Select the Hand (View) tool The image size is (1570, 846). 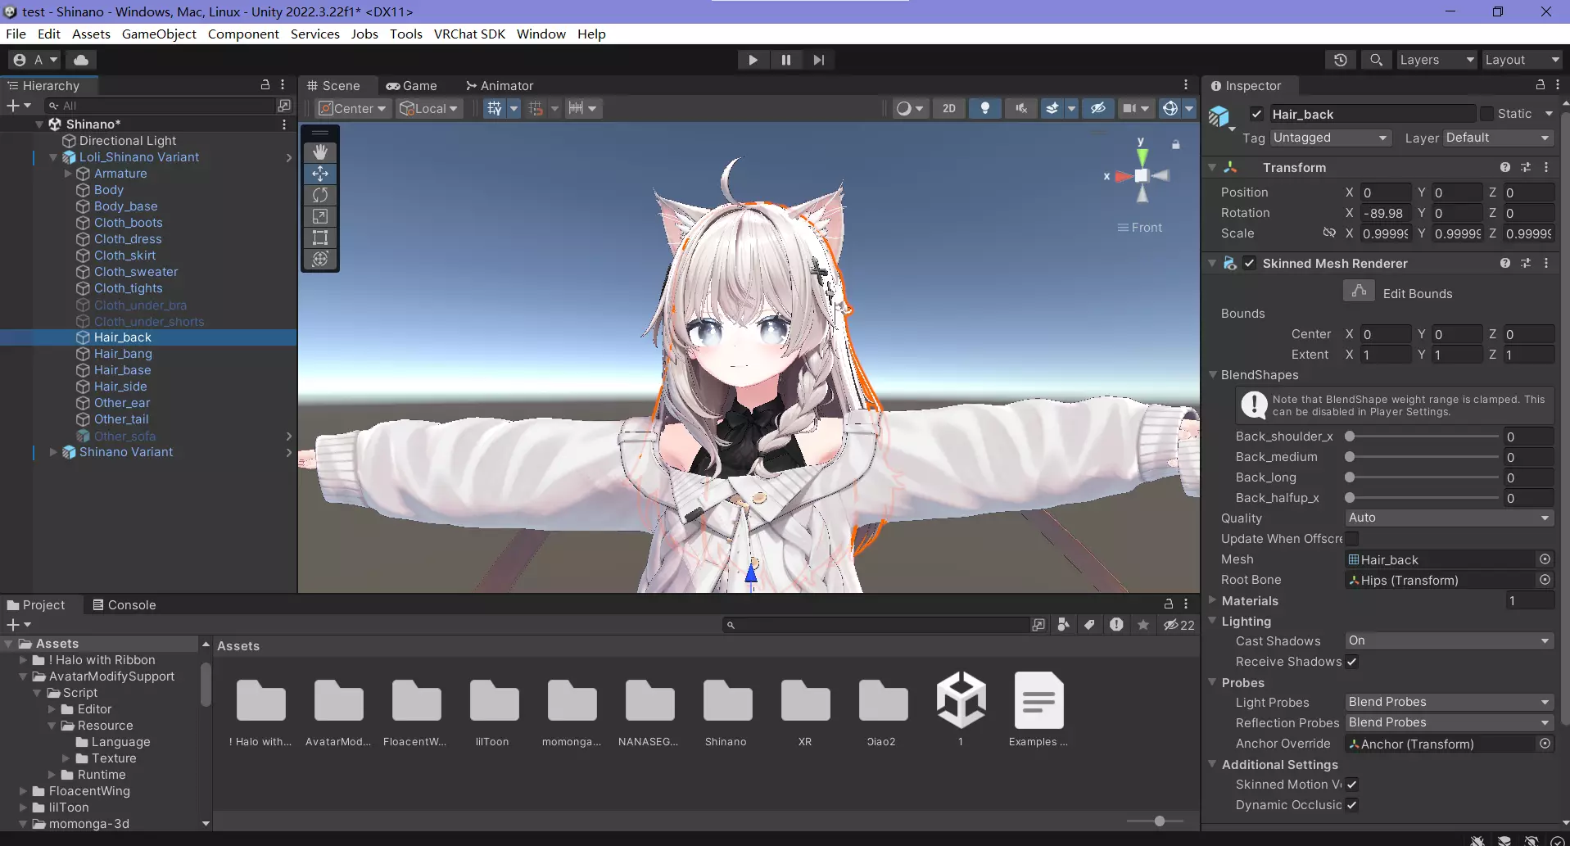pyautogui.click(x=320, y=152)
